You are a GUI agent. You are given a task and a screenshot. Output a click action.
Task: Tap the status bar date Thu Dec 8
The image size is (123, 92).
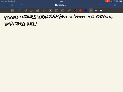coord(12,1)
